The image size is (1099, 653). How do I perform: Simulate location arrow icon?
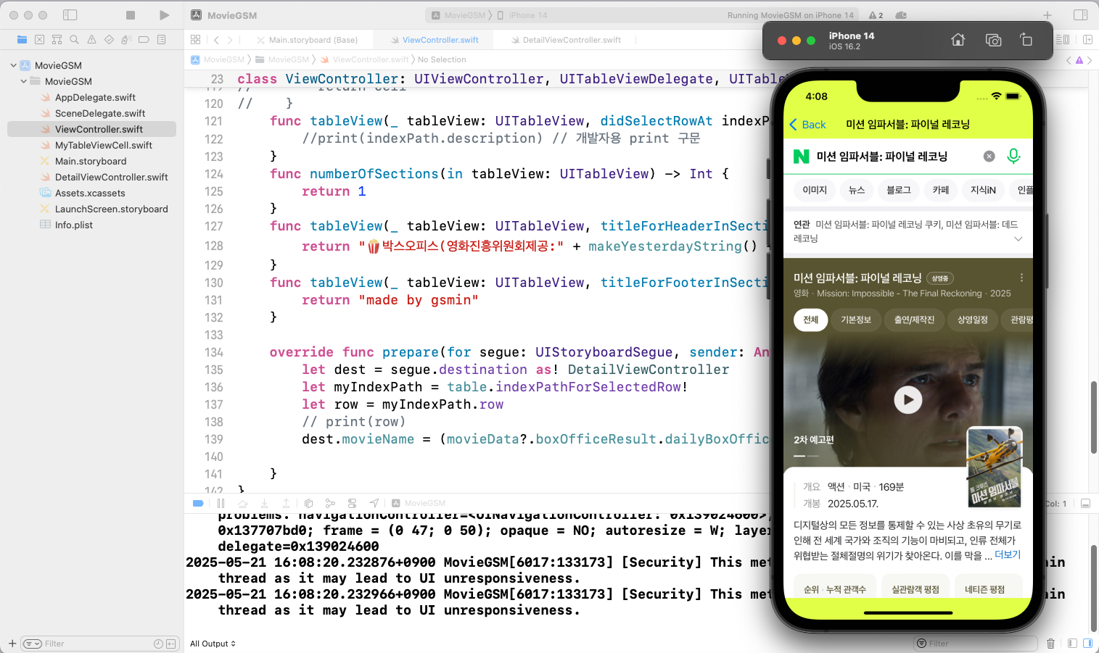374,503
